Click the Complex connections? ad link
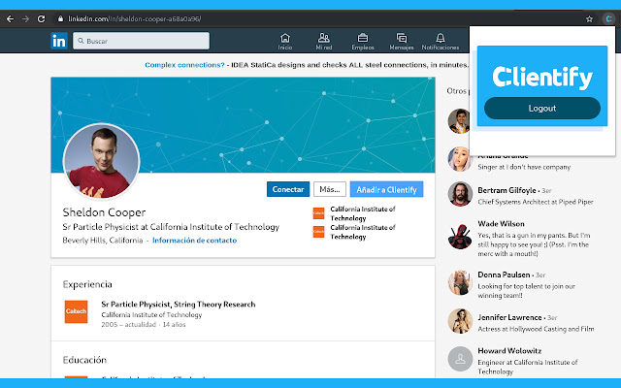 click(x=184, y=65)
